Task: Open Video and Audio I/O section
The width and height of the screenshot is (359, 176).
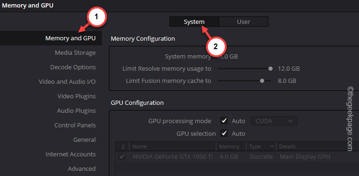Action: coord(67,82)
